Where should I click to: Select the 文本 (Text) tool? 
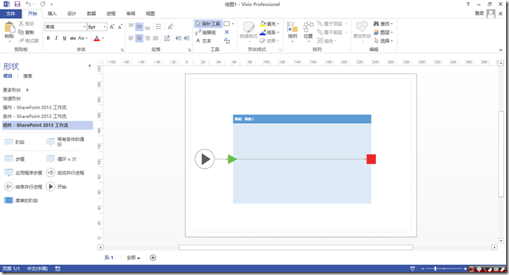[204, 41]
